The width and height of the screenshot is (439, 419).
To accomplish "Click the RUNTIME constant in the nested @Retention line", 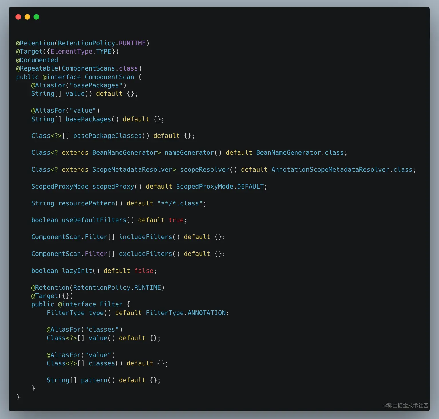I will (x=147, y=287).
